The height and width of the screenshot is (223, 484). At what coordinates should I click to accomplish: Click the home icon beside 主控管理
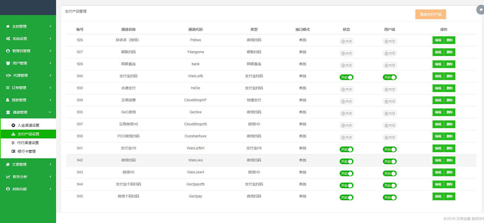[8, 26]
